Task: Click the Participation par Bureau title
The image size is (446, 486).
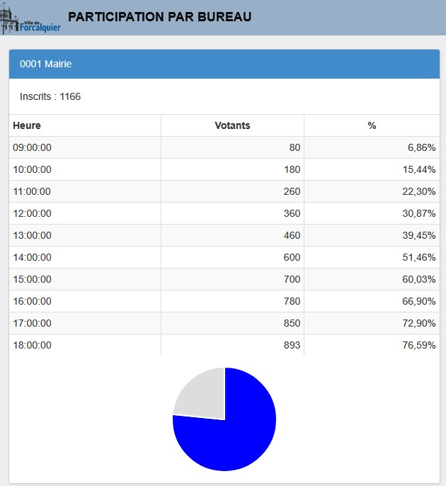Action: [159, 16]
